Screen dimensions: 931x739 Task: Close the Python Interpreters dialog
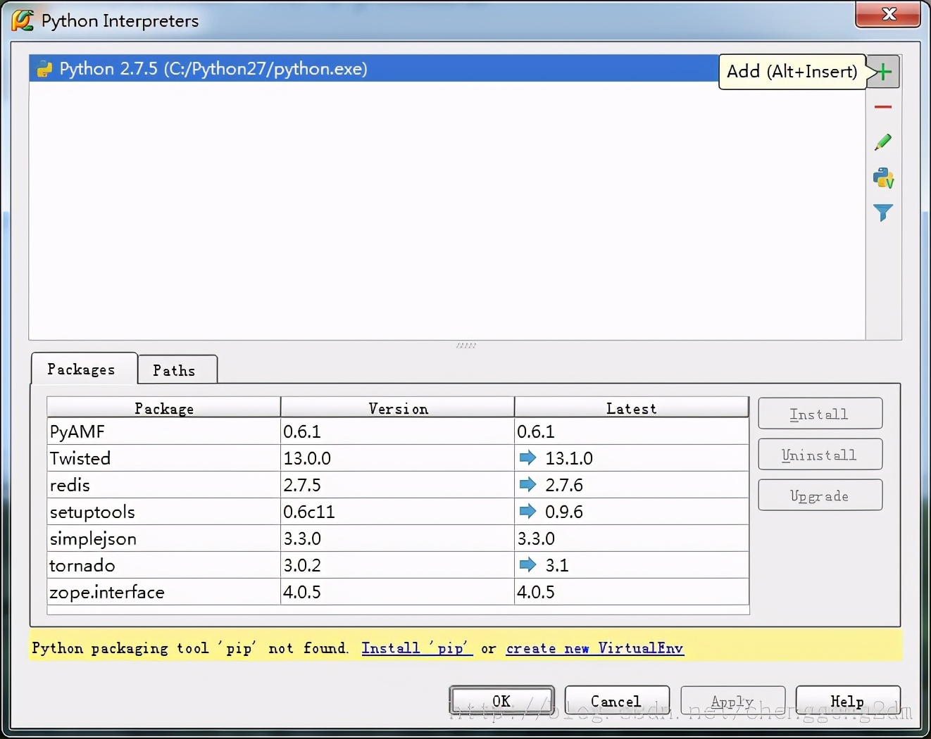click(x=889, y=14)
